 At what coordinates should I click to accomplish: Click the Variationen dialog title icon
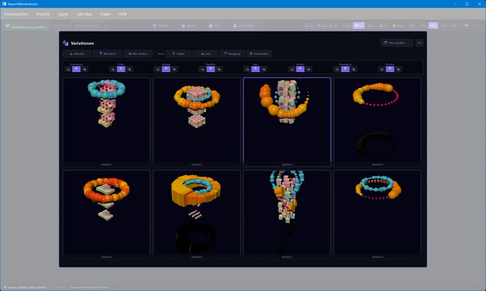pyautogui.click(x=66, y=43)
